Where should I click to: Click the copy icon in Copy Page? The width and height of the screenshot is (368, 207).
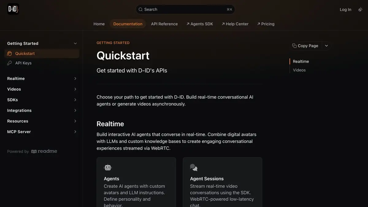[294, 46]
